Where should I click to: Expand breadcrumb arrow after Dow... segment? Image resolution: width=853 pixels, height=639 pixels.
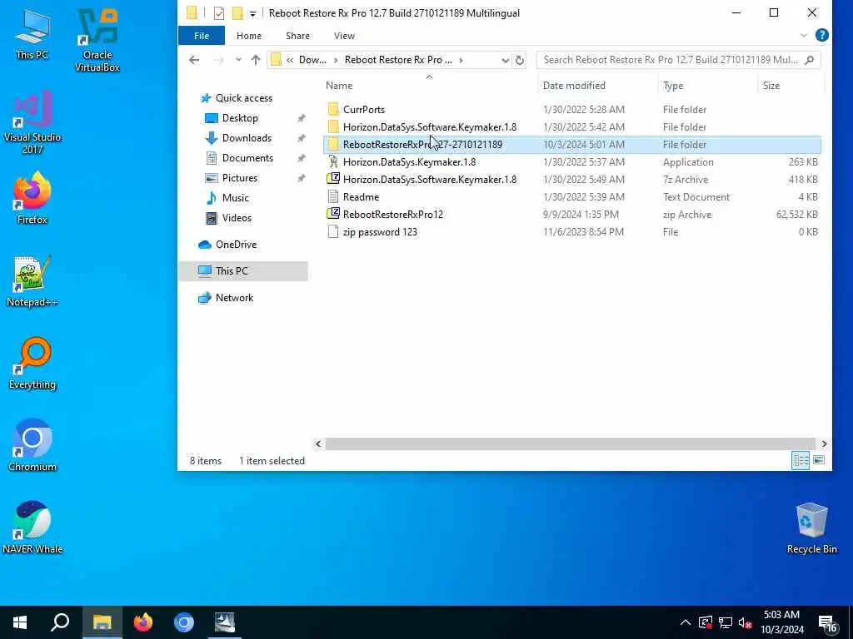pos(336,60)
